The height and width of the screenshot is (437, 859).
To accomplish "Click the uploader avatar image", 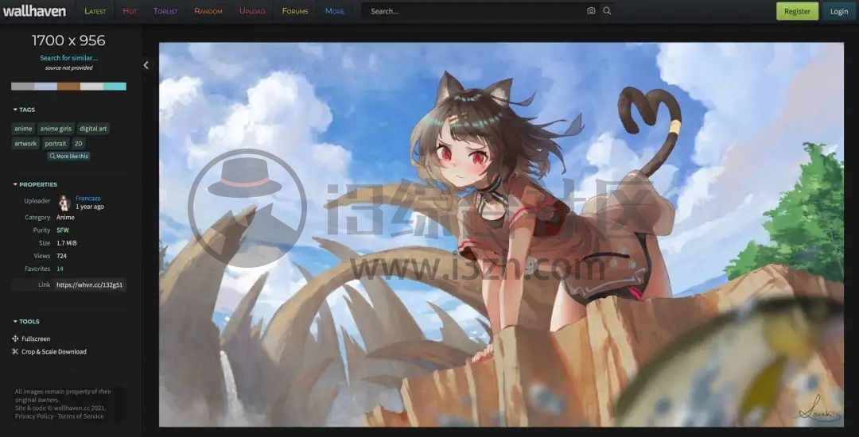I will 64,203.
